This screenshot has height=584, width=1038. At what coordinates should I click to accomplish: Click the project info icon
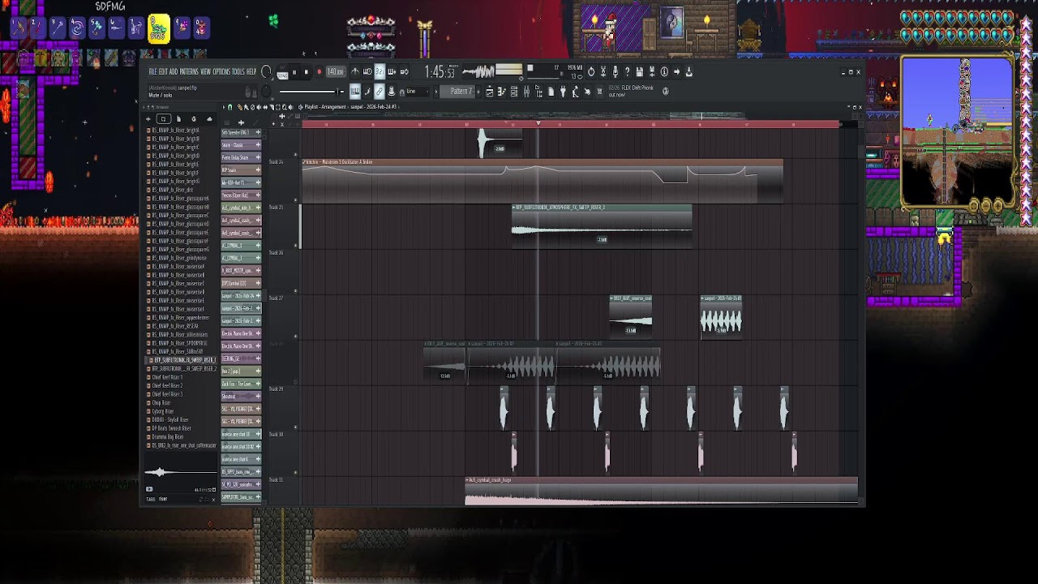[x=664, y=71]
